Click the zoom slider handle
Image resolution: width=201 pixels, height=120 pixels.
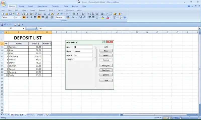tap(189, 117)
